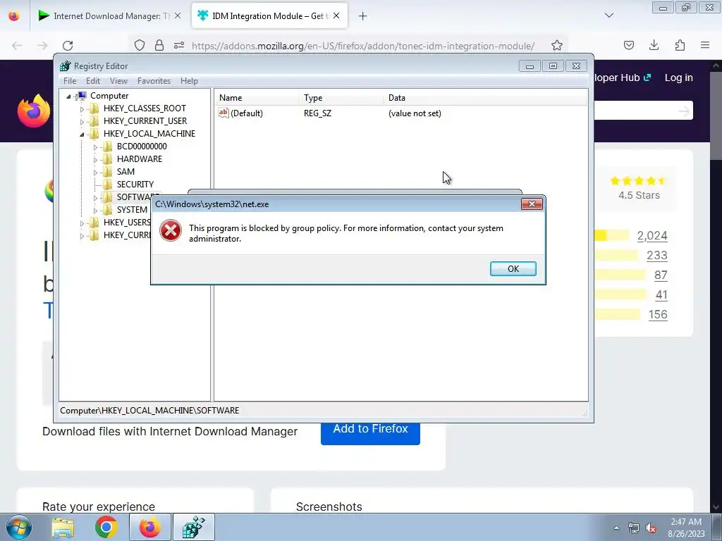The image size is (722, 541).
Task: Click the site security padlock icon
Action: tap(159, 45)
